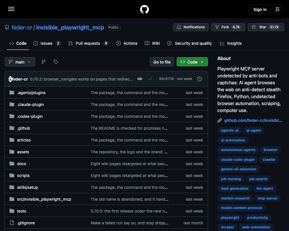Viewport: 289px width, 231px height.
Task: Open the Insights tab
Action: tap(231, 43)
